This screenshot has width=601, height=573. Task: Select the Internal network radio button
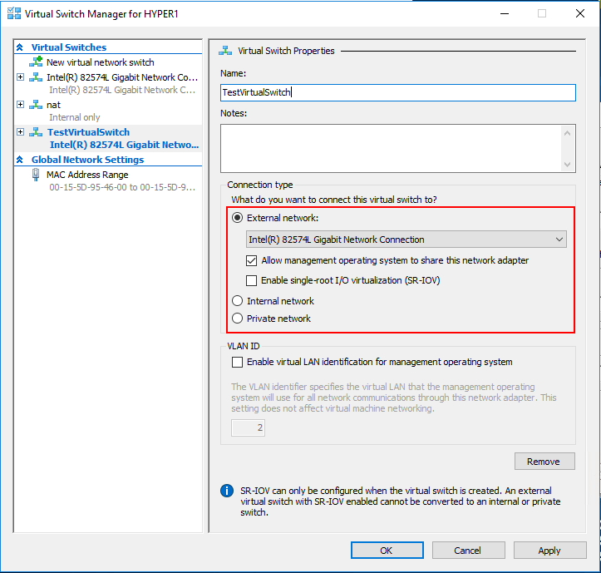coord(238,301)
